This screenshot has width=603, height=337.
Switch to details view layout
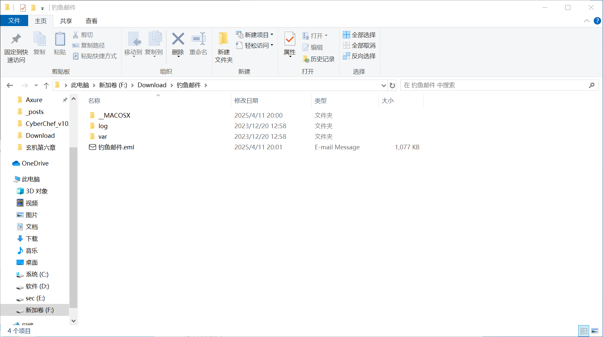(584, 331)
